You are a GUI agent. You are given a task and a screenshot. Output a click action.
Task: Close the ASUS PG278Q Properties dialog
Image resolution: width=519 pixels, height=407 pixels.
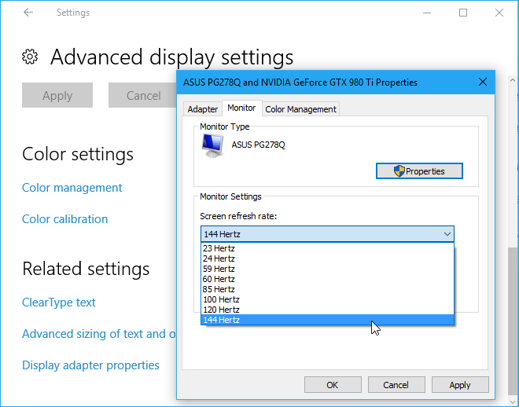(x=483, y=82)
